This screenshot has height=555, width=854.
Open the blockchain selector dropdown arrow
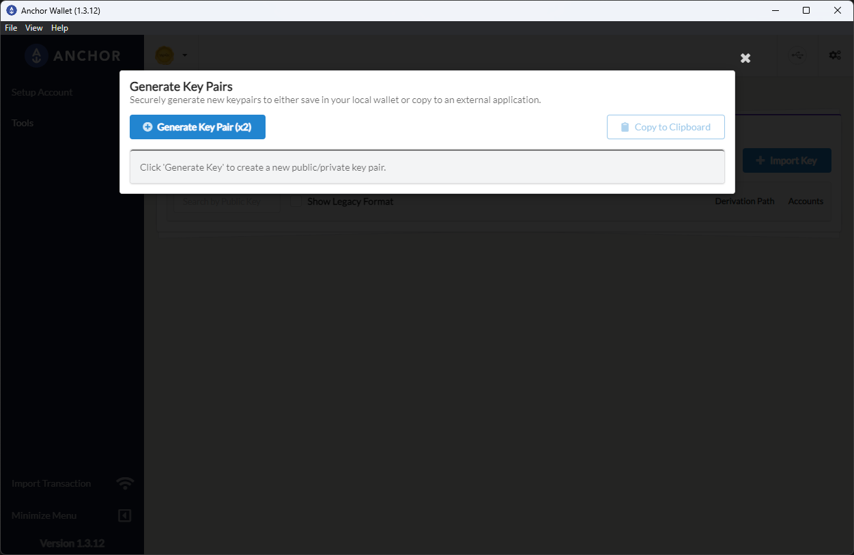point(184,55)
